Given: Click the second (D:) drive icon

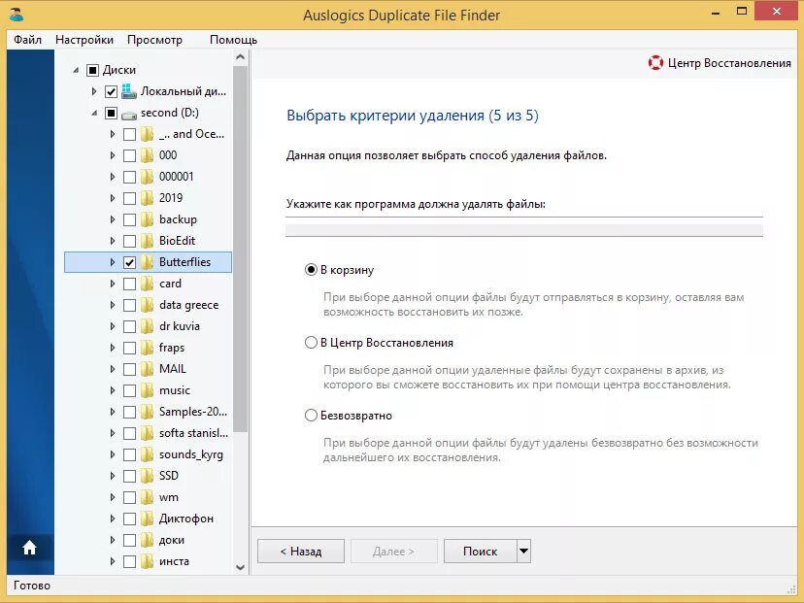Looking at the screenshot, I should (129, 114).
